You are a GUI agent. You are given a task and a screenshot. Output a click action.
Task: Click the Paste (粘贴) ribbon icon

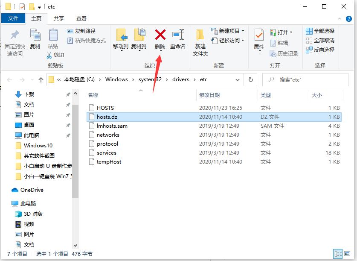(53, 35)
